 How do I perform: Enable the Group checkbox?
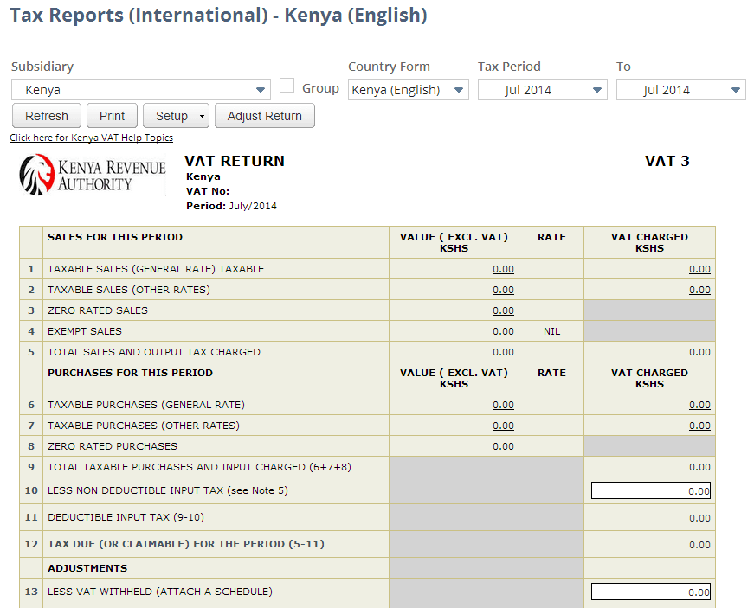(286, 85)
